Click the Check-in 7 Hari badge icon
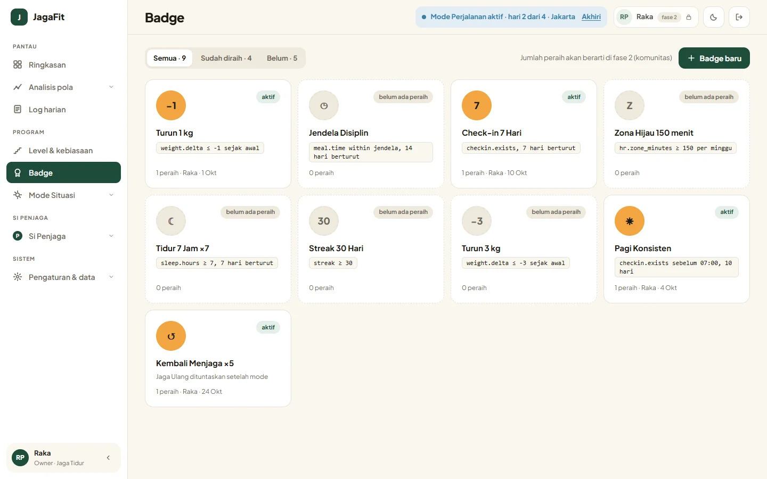This screenshot has height=479, width=767. point(477,105)
